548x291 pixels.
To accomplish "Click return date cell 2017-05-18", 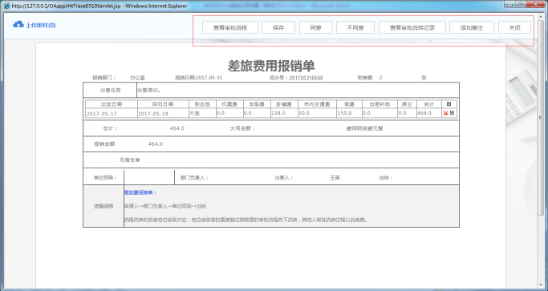I will (x=163, y=113).
